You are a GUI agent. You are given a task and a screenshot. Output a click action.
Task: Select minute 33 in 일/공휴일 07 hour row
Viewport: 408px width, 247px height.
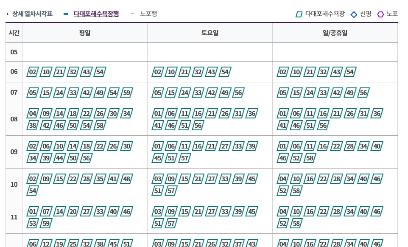click(323, 93)
